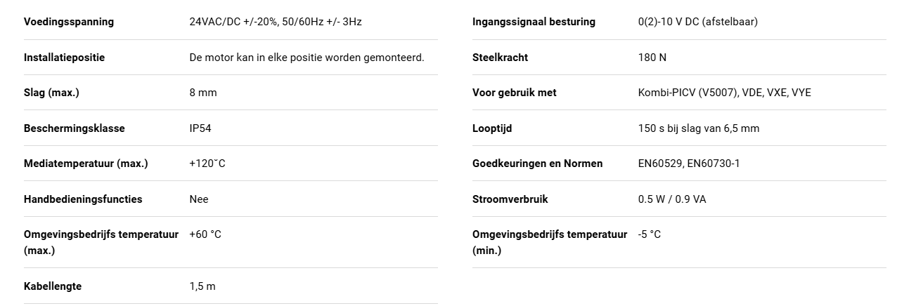Click the 1,5 m cable length value
The image size is (916, 306).
[x=202, y=286]
